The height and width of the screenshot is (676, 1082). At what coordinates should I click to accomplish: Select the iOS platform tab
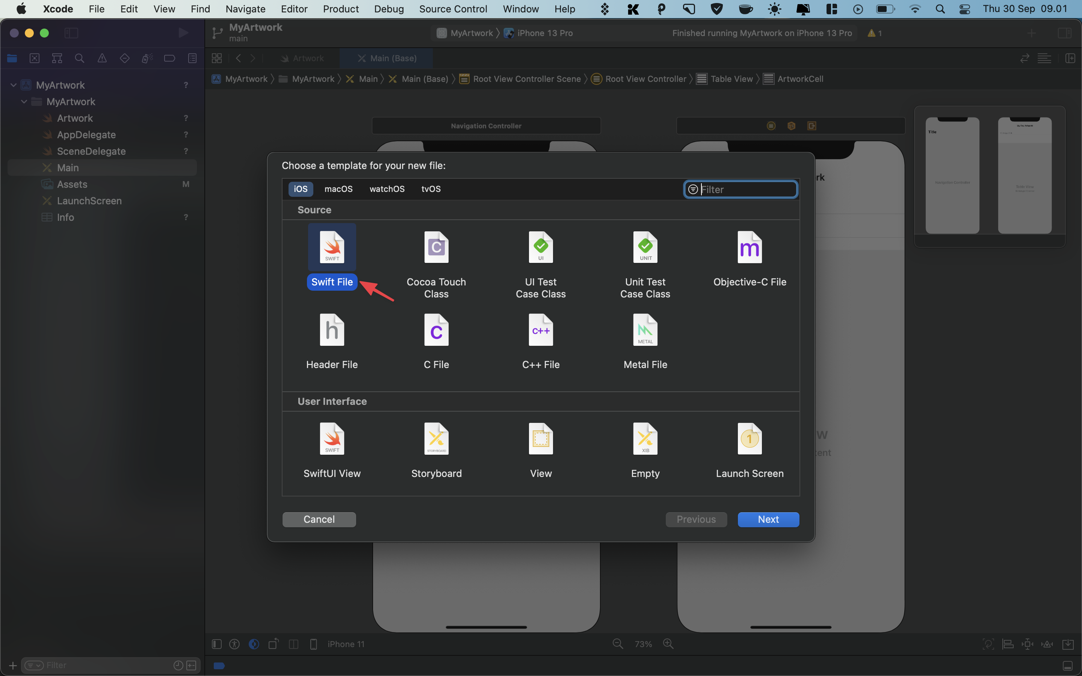(x=301, y=189)
